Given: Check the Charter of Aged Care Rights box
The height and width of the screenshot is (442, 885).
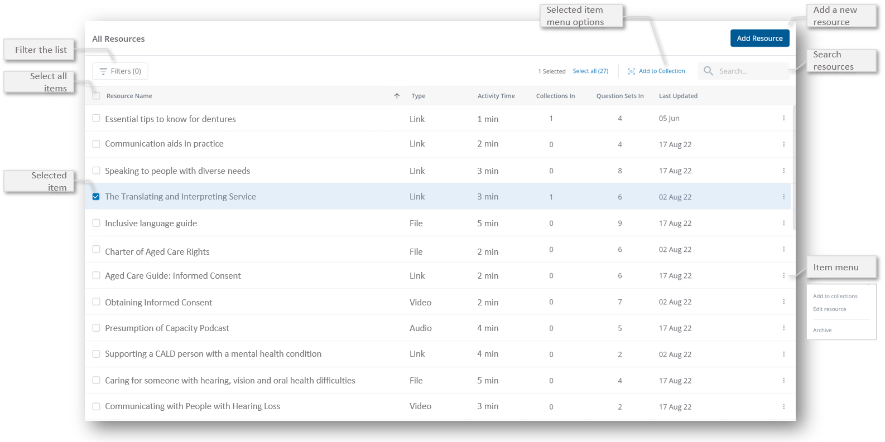Looking at the screenshot, I should coord(96,249).
